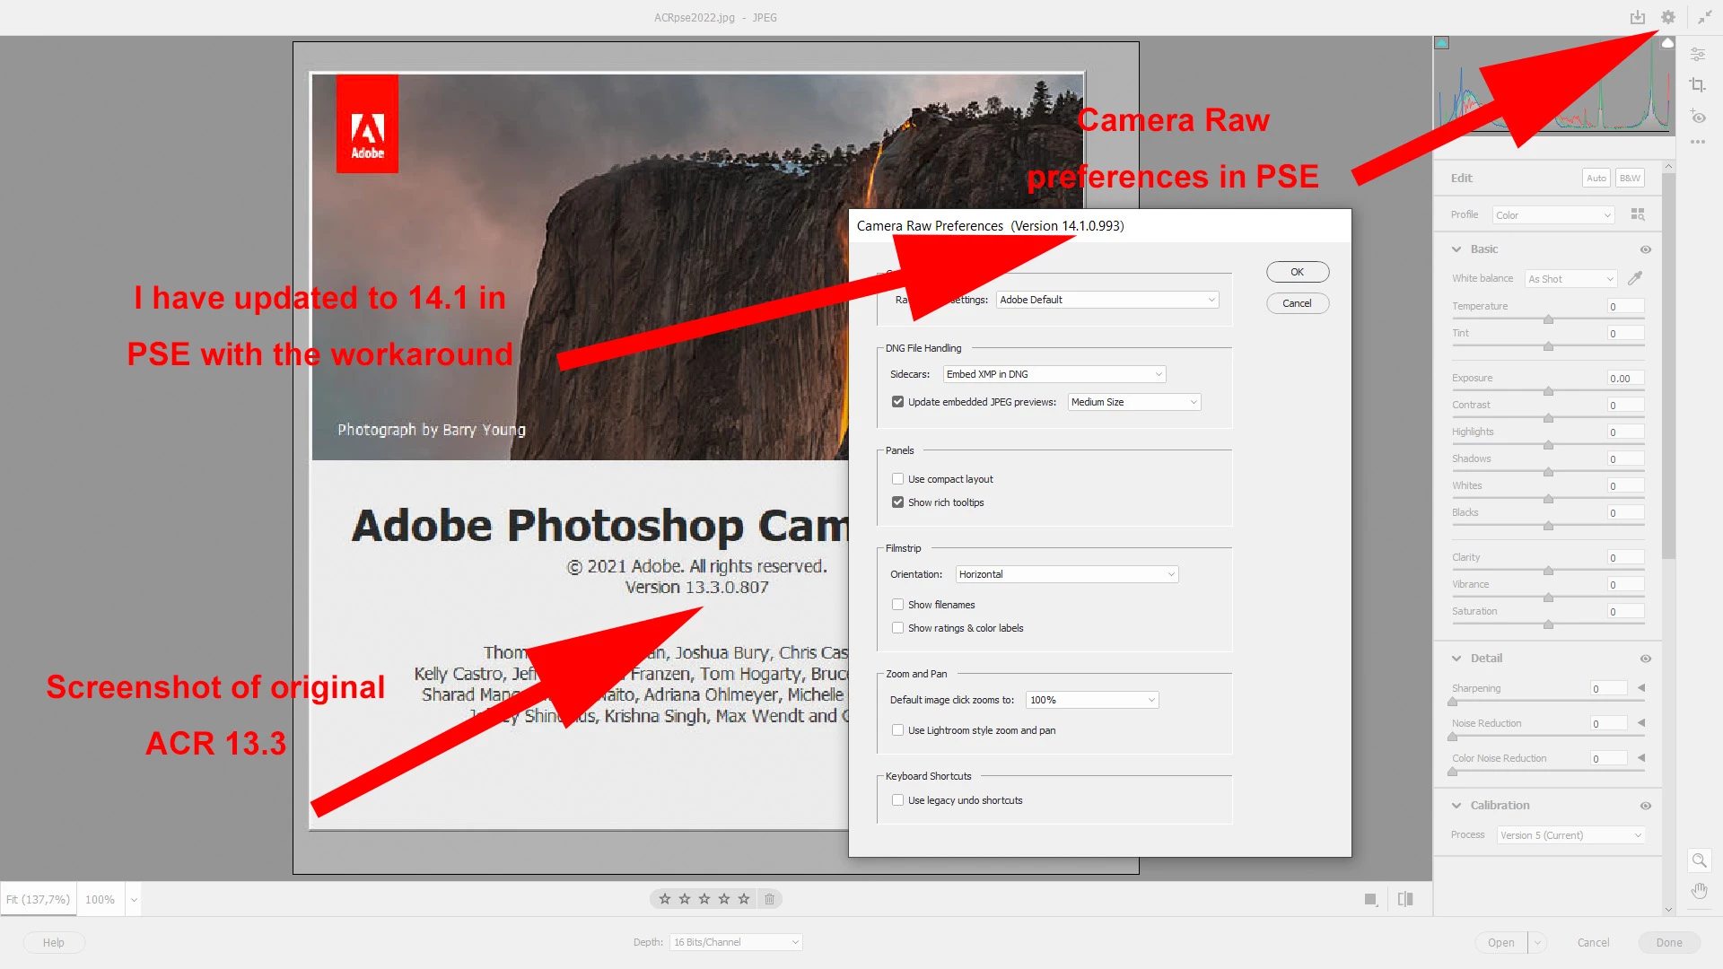Viewport: 1723px width, 969px height.
Task: Select the Red Eye Removal tool
Action: [1698, 117]
